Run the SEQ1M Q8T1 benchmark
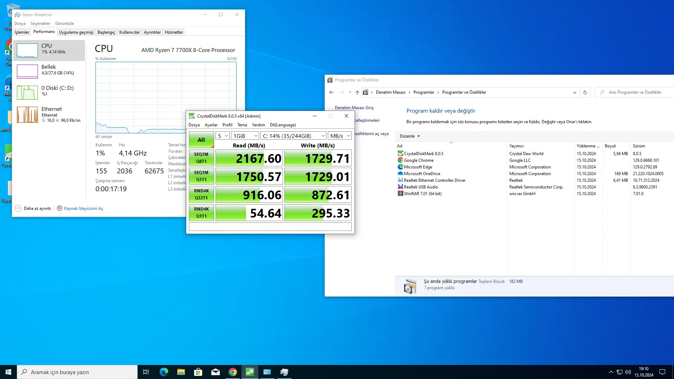Image resolution: width=674 pixels, height=379 pixels. [x=201, y=158]
